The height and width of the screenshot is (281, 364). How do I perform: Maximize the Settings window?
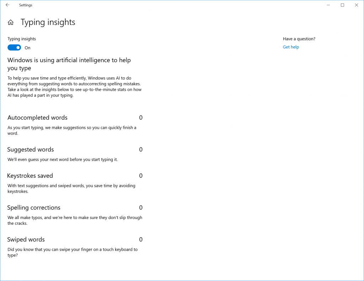coord(342,5)
